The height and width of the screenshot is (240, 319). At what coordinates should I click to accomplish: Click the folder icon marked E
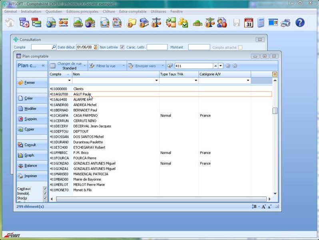132,22
